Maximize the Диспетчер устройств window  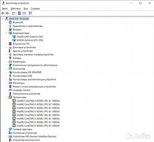(x=140, y=3)
